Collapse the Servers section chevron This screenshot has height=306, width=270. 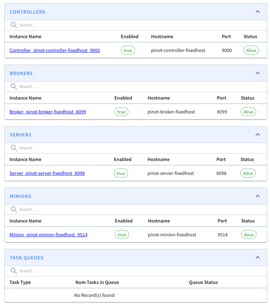click(x=257, y=135)
